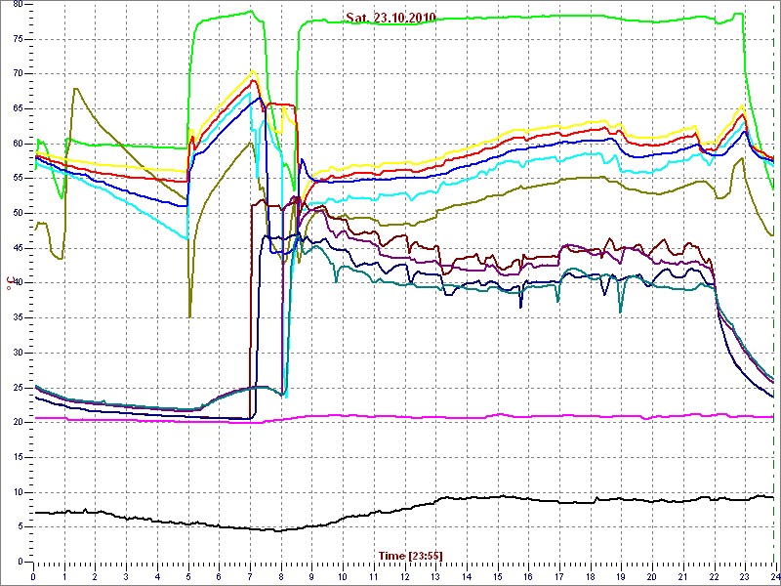Click the 65 value on temperature axis
781x586 pixels.
18,108
